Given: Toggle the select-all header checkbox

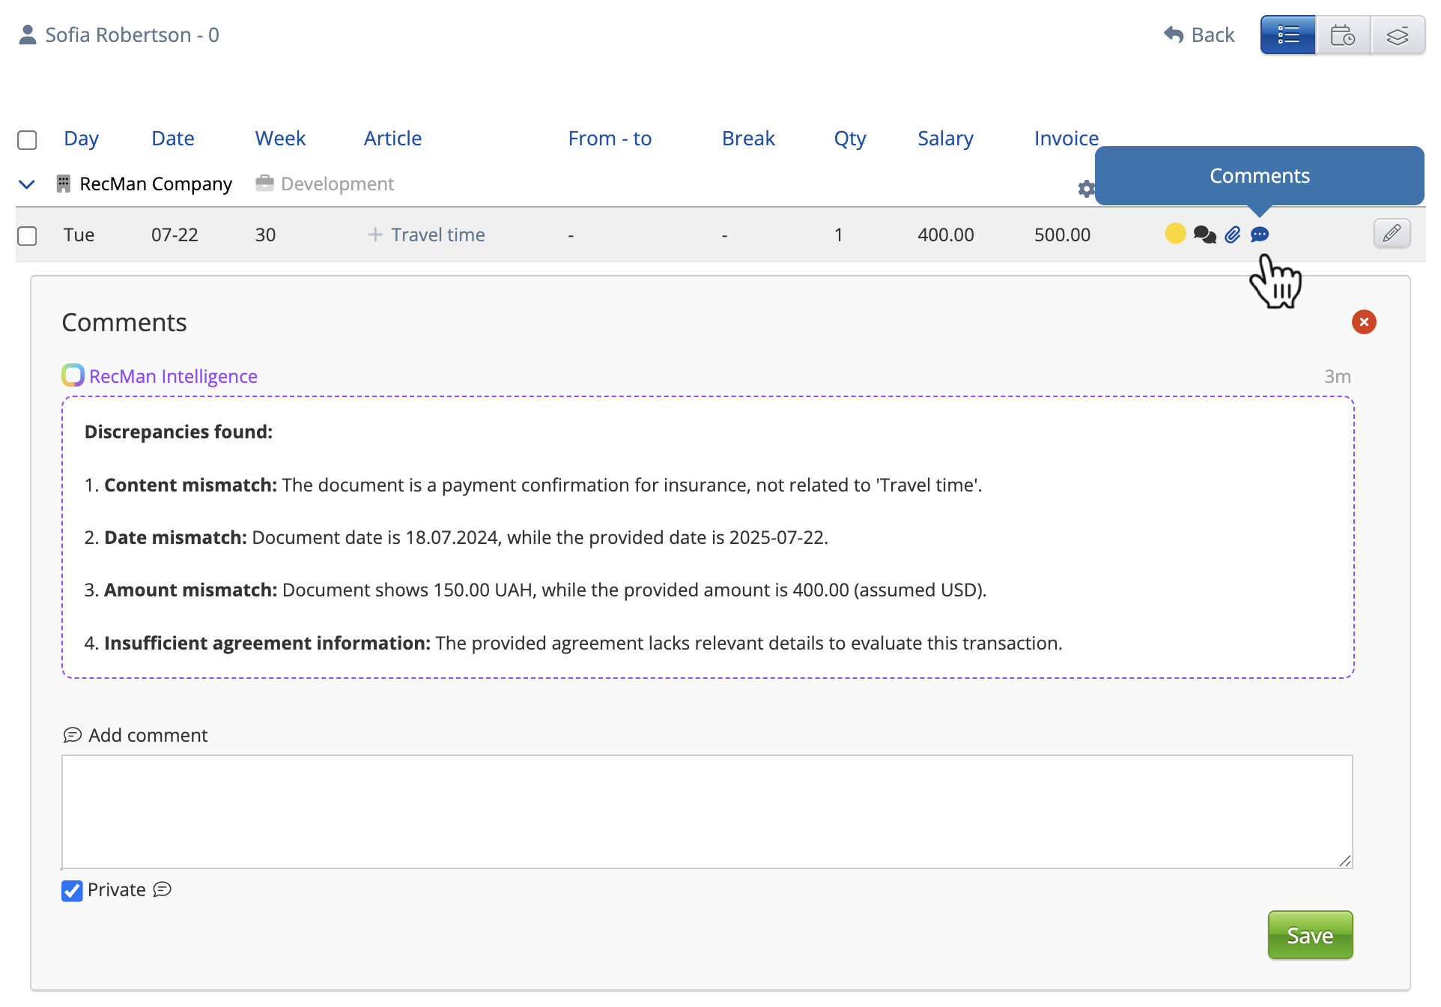Looking at the screenshot, I should (x=27, y=140).
